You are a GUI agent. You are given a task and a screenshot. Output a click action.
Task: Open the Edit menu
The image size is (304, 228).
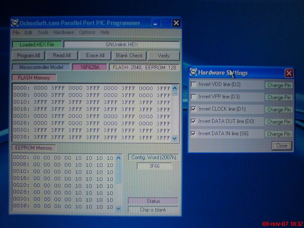pyautogui.click(x=28, y=32)
